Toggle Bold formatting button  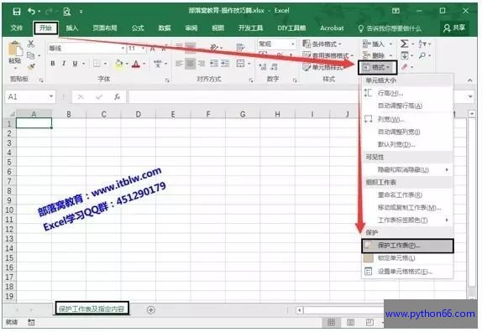53,64
